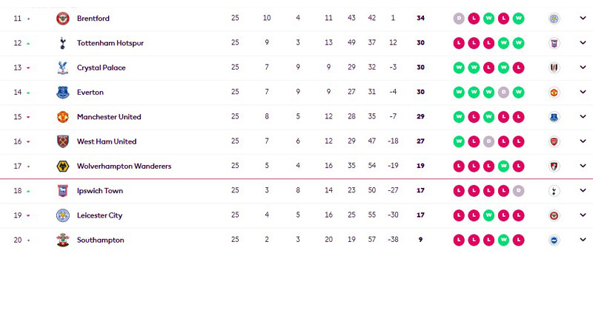This screenshot has height=333, width=593.
Task: Open the Everton team link
Action: [x=90, y=92]
